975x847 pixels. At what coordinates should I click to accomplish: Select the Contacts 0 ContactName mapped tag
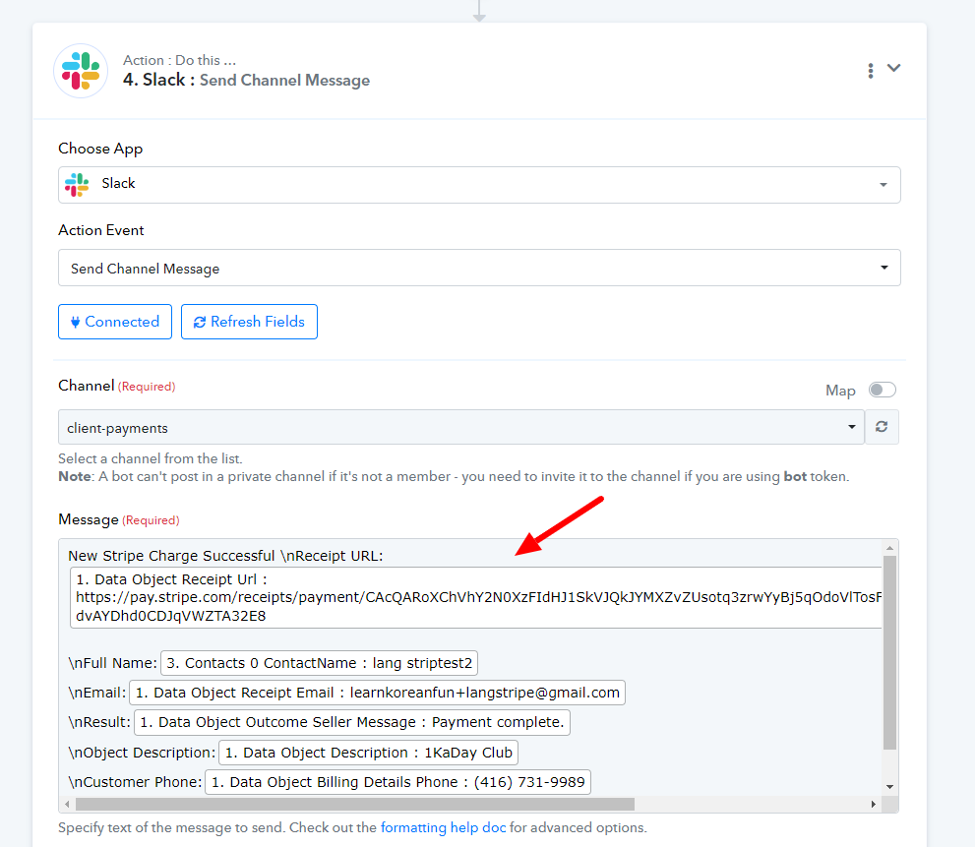click(x=319, y=663)
